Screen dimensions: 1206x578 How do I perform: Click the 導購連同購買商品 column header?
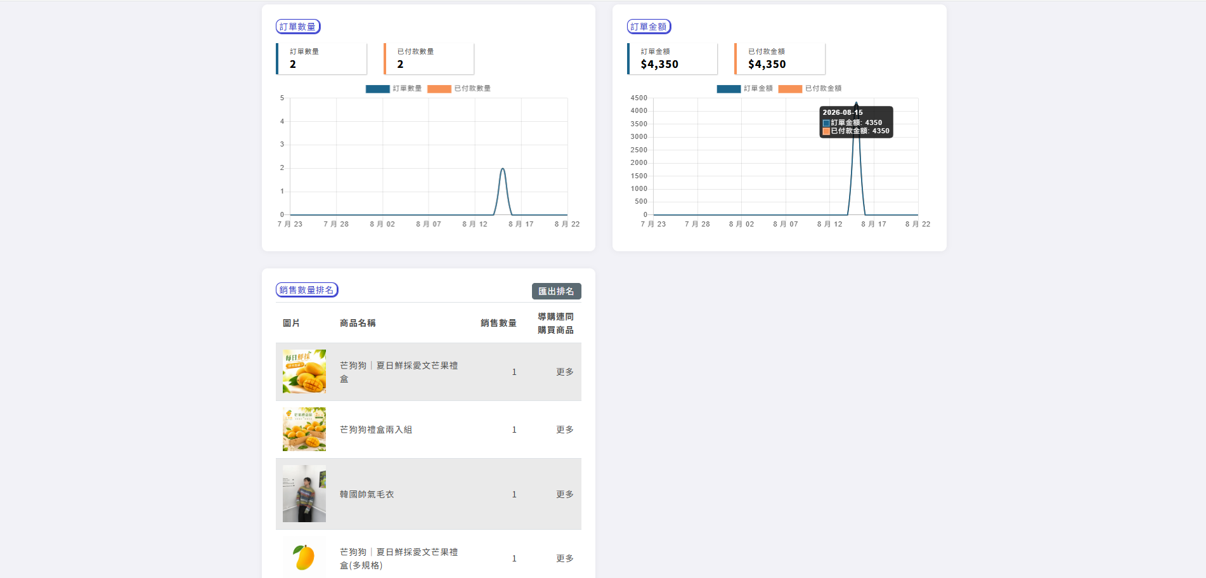(555, 323)
